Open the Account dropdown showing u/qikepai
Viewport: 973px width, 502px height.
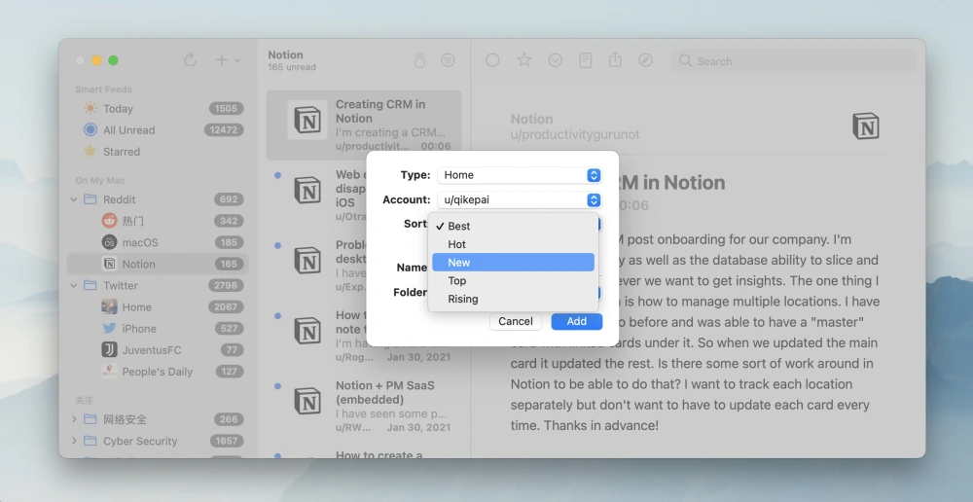(520, 199)
